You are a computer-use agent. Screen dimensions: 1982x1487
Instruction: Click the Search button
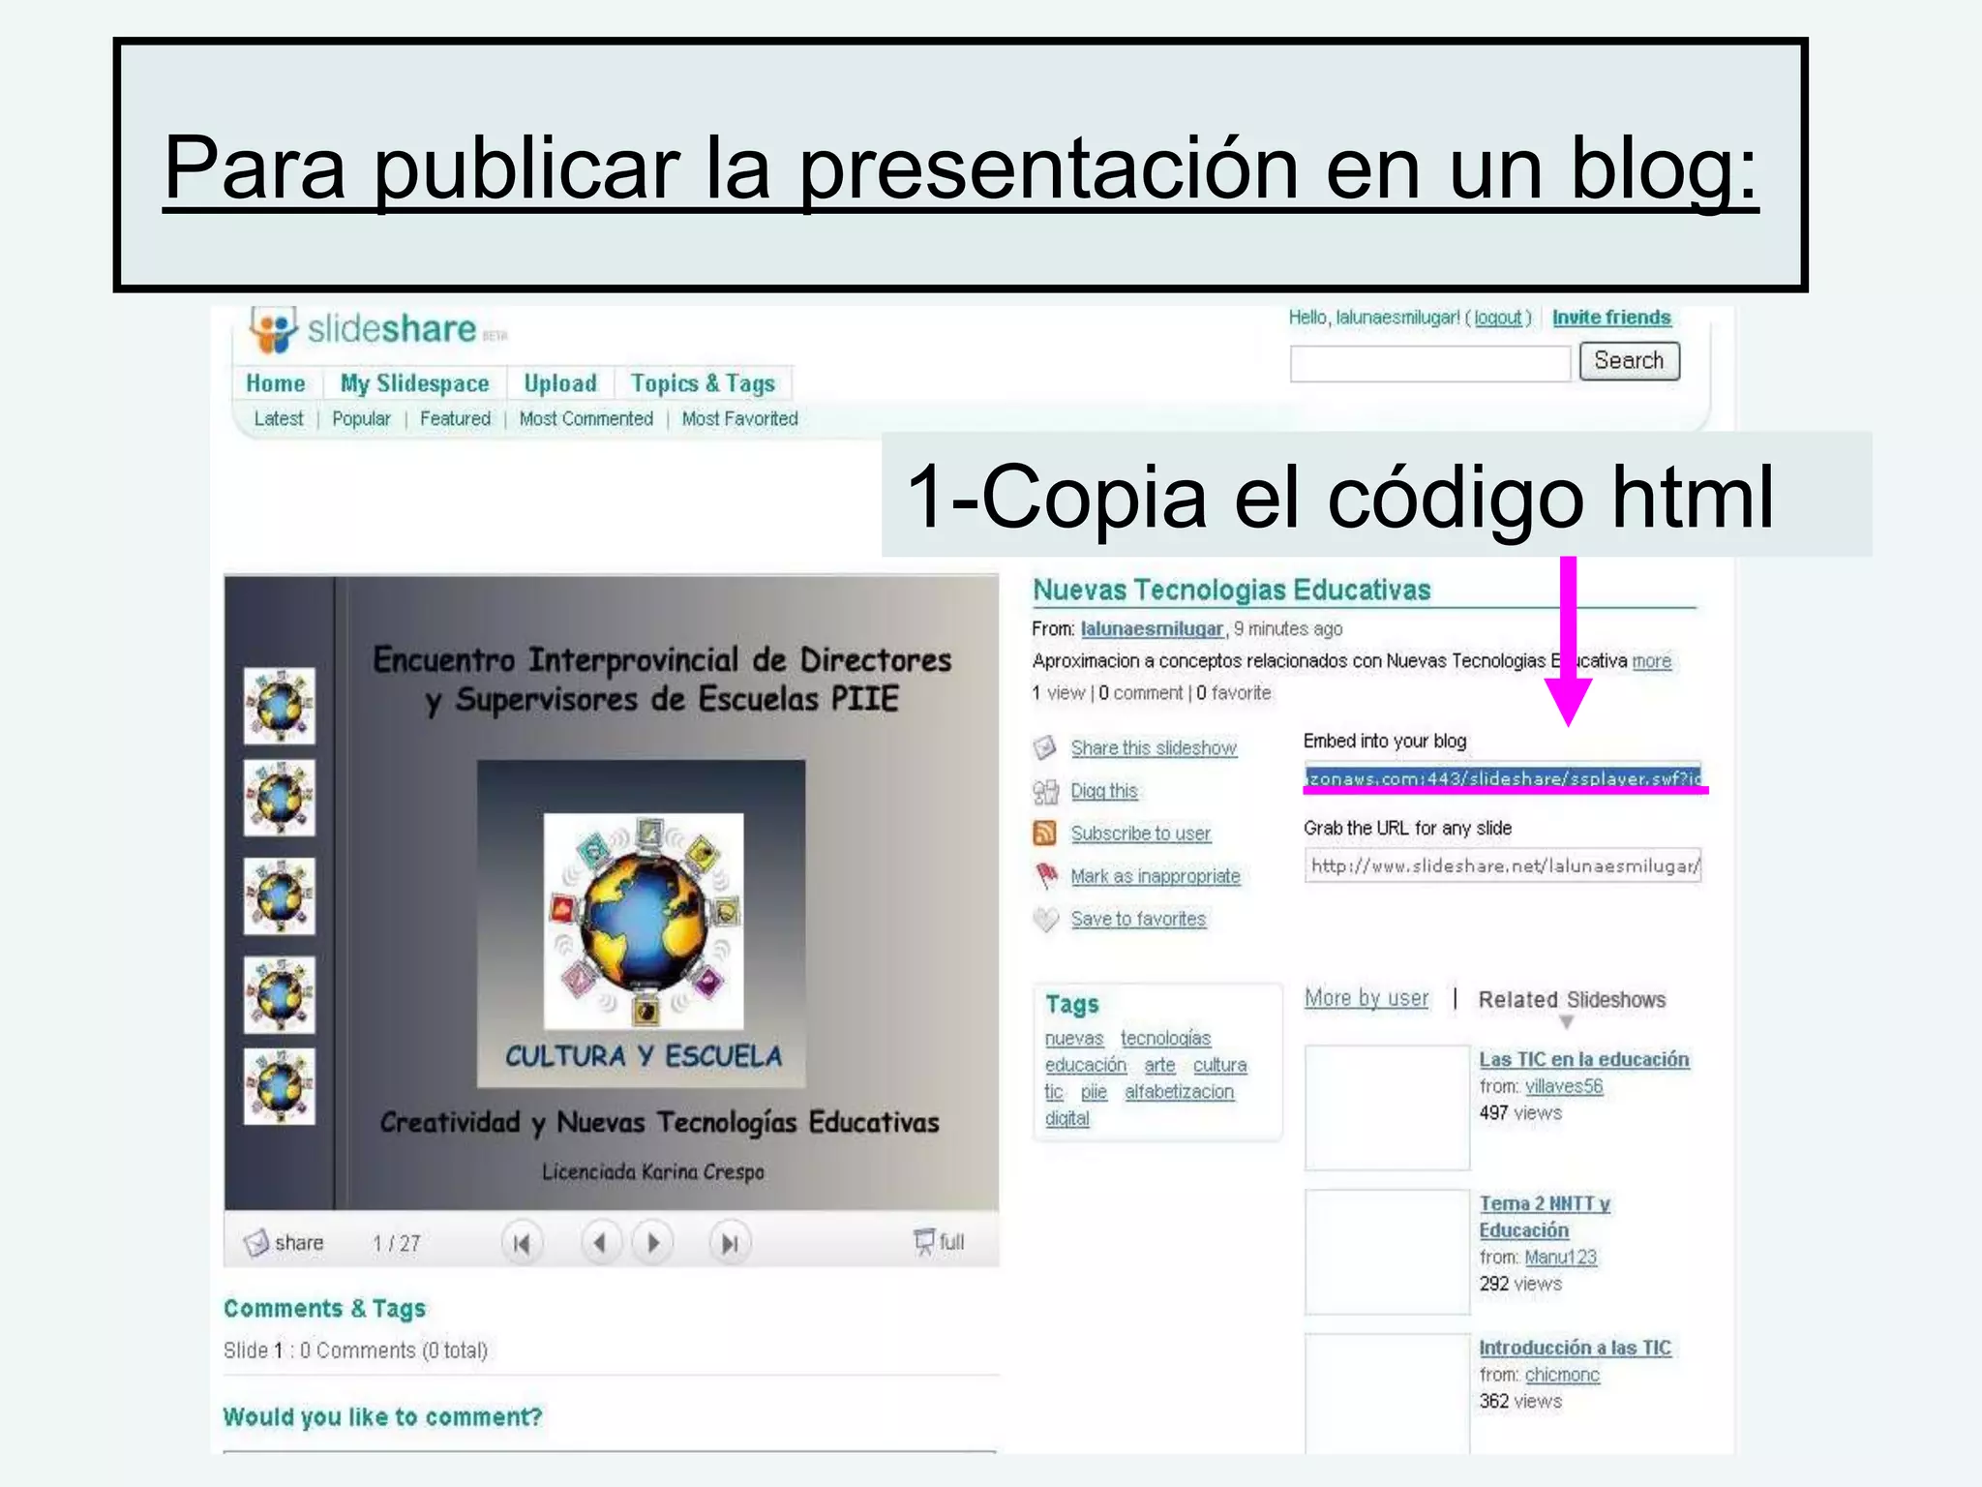pos(1630,361)
